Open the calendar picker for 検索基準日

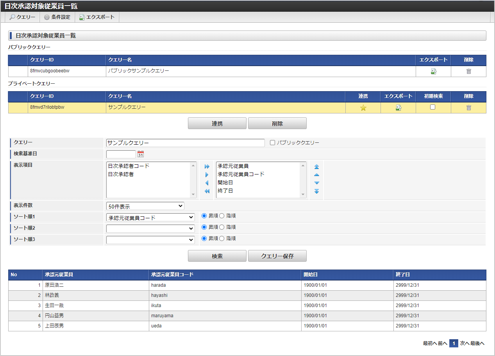click(141, 154)
